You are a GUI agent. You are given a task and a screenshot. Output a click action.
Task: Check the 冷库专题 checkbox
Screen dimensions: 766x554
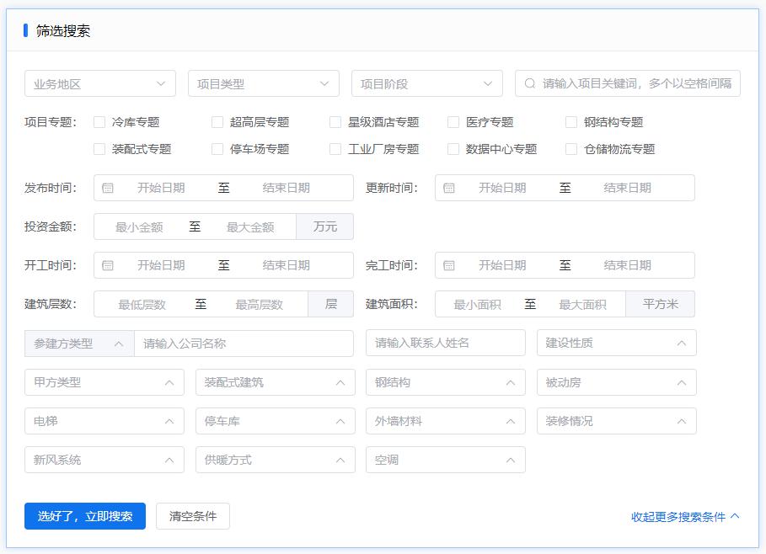pos(99,121)
